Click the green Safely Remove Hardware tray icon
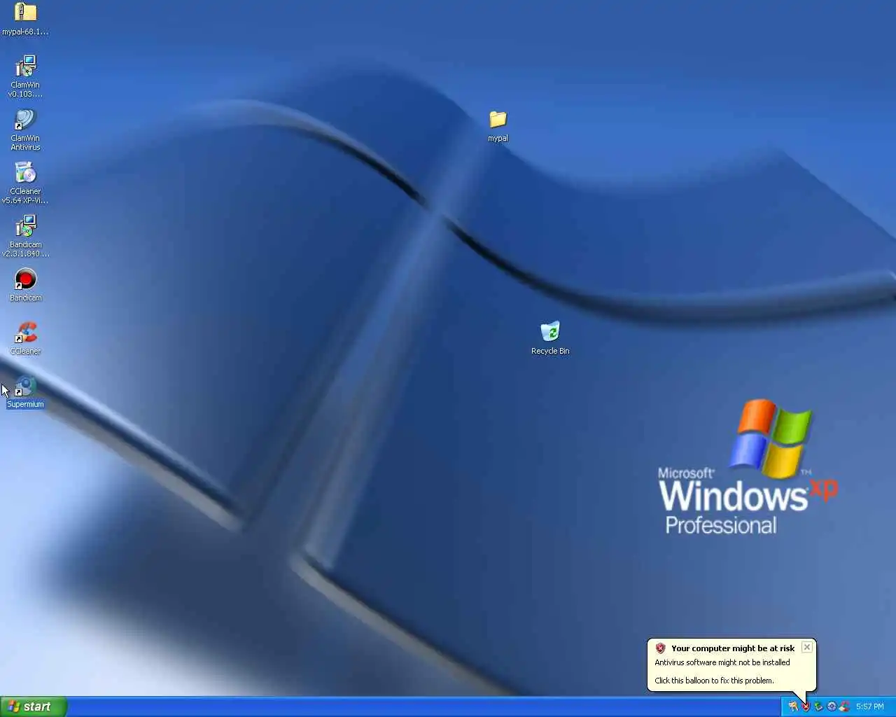The image size is (896, 717). tap(818, 706)
